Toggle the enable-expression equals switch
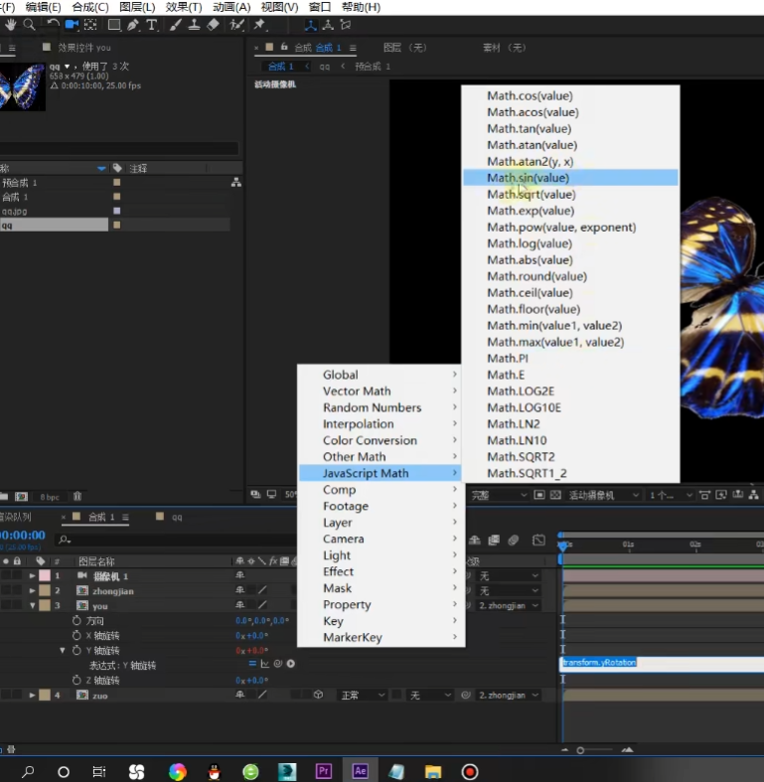The height and width of the screenshot is (782, 764). (252, 664)
